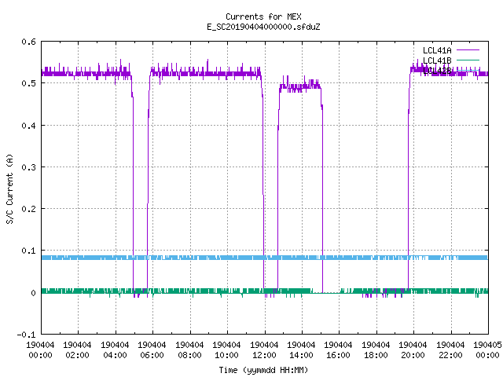This screenshot has height=377, width=503.
Task: Click the purple LCL41A legend line sample
Action: tap(468, 50)
